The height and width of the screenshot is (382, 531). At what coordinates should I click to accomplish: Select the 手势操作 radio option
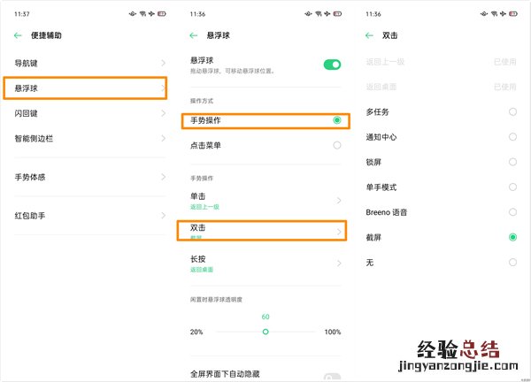tap(336, 119)
